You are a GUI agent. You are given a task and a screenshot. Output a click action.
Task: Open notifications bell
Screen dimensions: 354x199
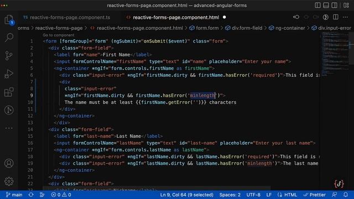[x=345, y=195]
